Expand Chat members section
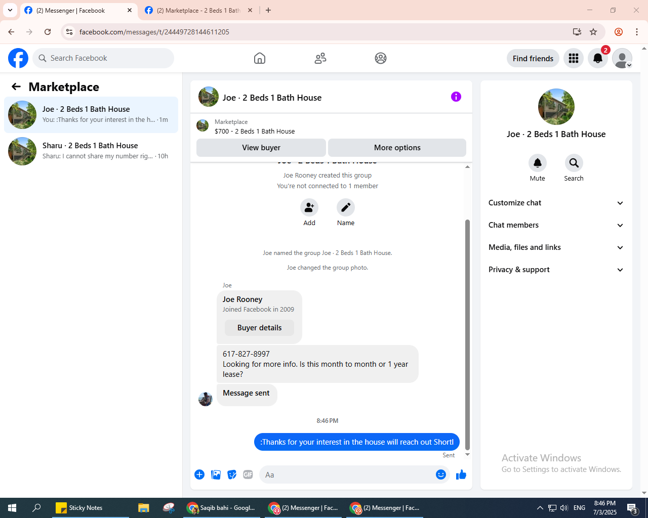The width and height of the screenshot is (648, 518). tap(556, 225)
